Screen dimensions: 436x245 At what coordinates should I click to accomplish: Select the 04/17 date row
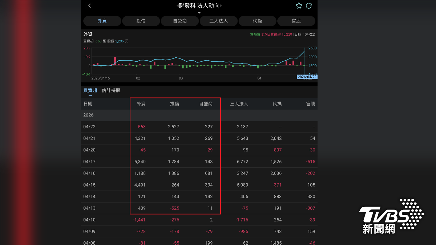199,162
